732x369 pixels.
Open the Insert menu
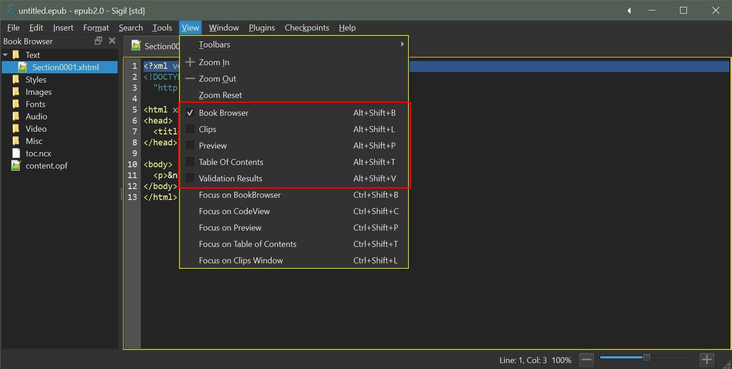coord(63,28)
